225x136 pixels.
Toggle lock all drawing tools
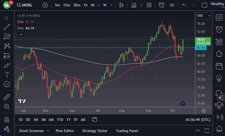pos(7,129)
